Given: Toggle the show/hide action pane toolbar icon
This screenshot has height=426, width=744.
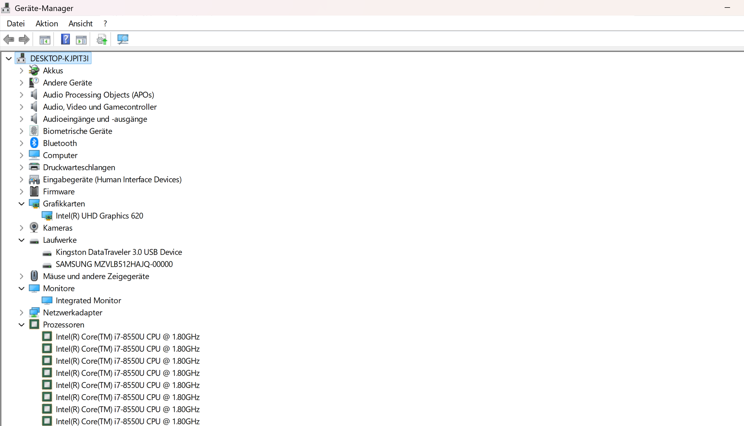Looking at the screenshot, I should (81, 40).
